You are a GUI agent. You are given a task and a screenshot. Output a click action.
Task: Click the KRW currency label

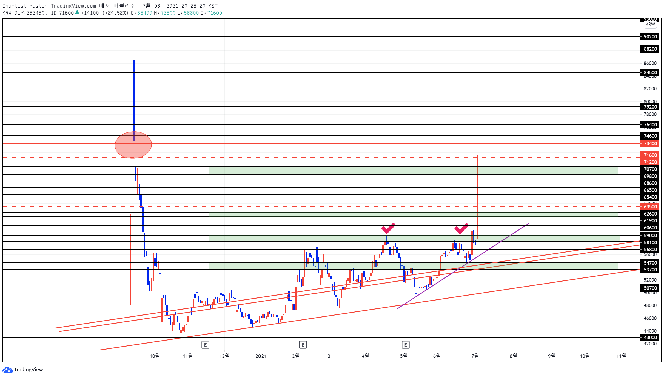[650, 24]
